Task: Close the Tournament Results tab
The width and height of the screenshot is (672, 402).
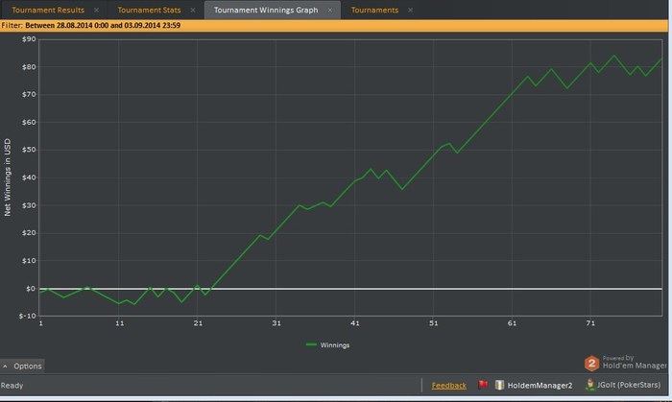Action: pos(96,10)
